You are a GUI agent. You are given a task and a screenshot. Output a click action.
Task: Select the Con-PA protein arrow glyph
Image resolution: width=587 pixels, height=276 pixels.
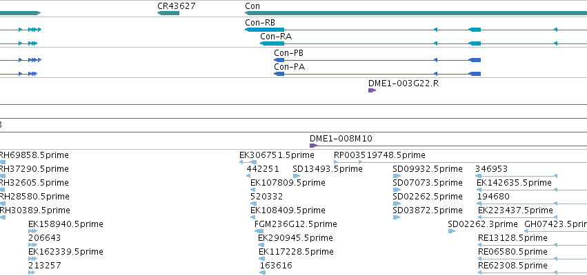(279, 74)
